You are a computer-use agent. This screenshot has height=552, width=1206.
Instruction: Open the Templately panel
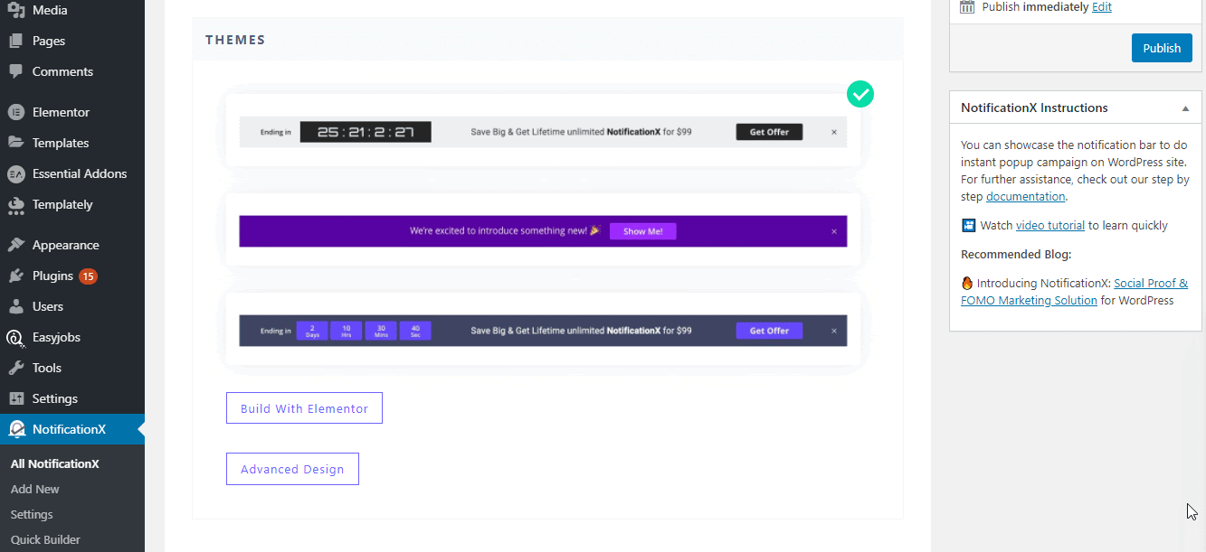coord(63,204)
